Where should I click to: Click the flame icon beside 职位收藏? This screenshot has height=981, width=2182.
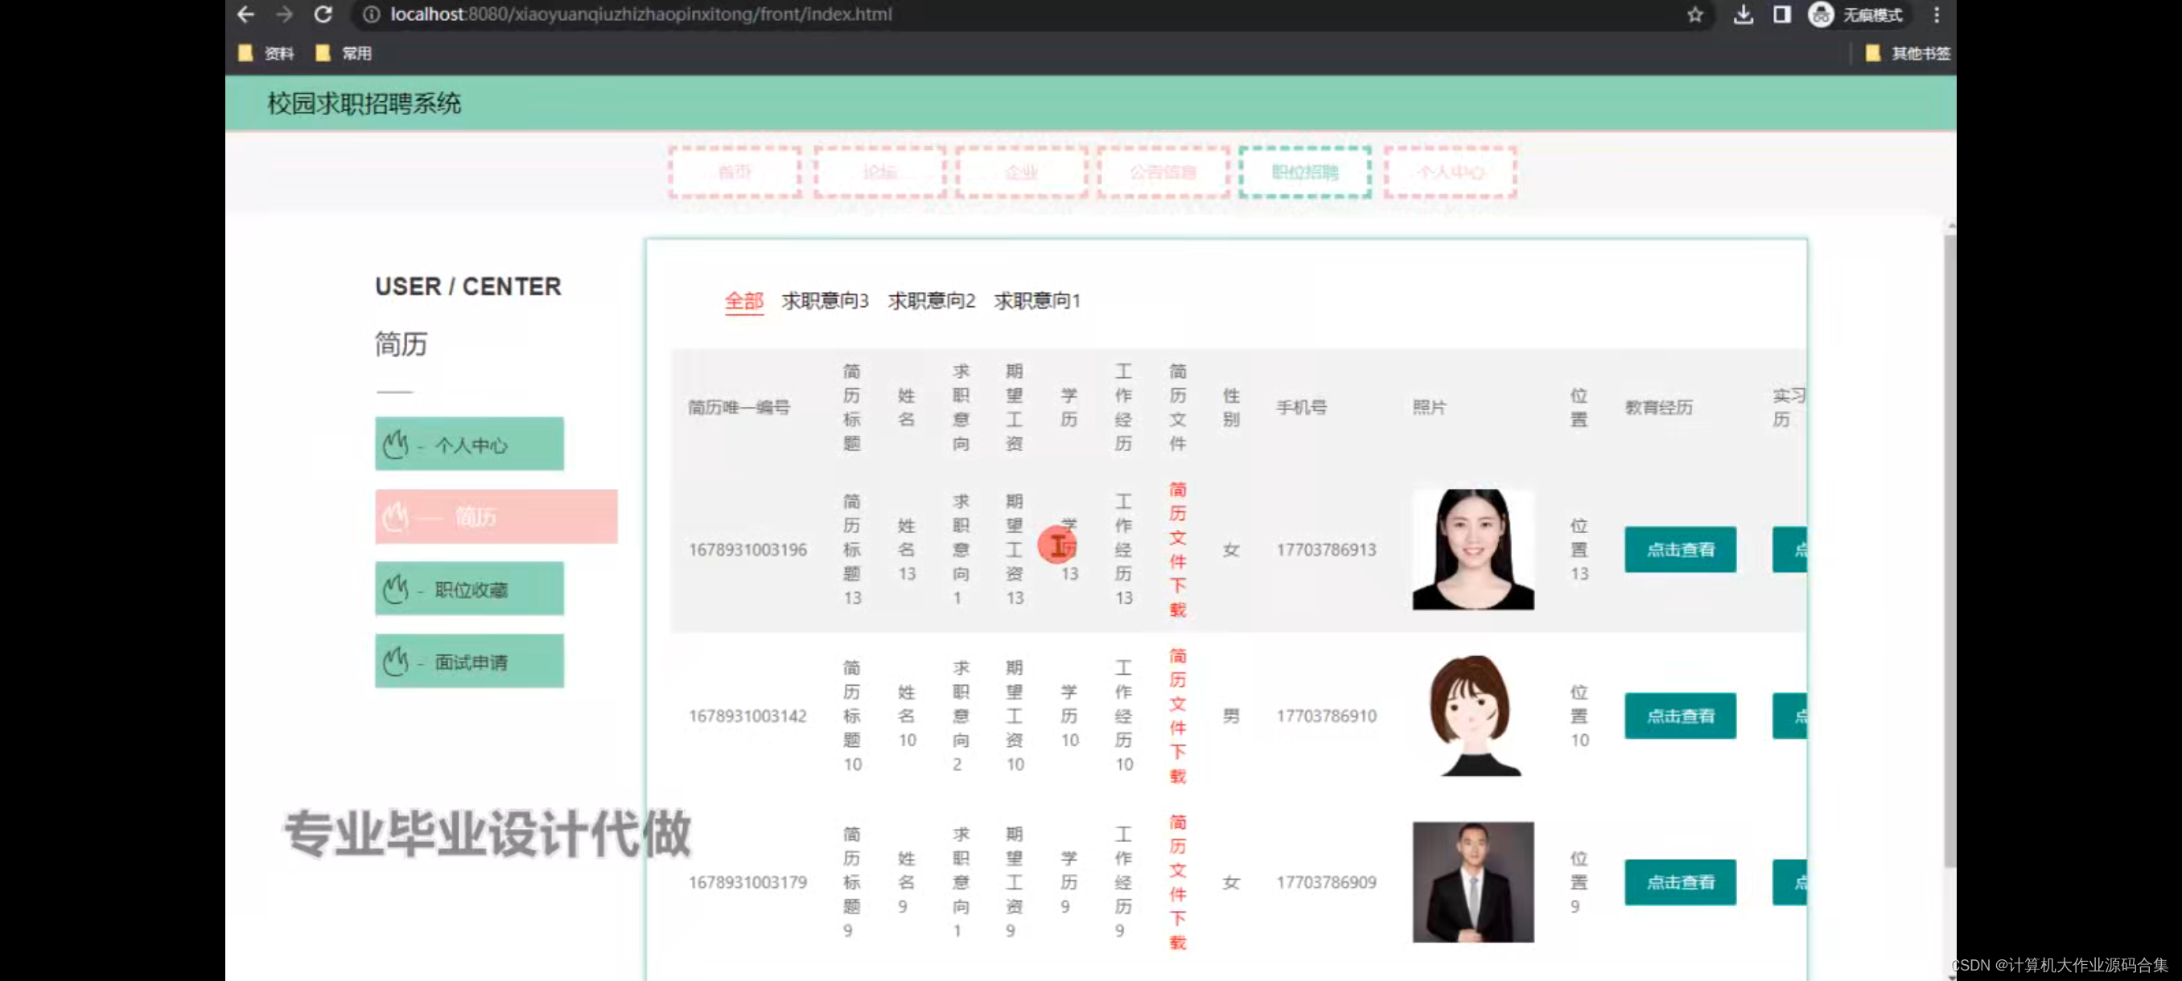(x=396, y=589)
